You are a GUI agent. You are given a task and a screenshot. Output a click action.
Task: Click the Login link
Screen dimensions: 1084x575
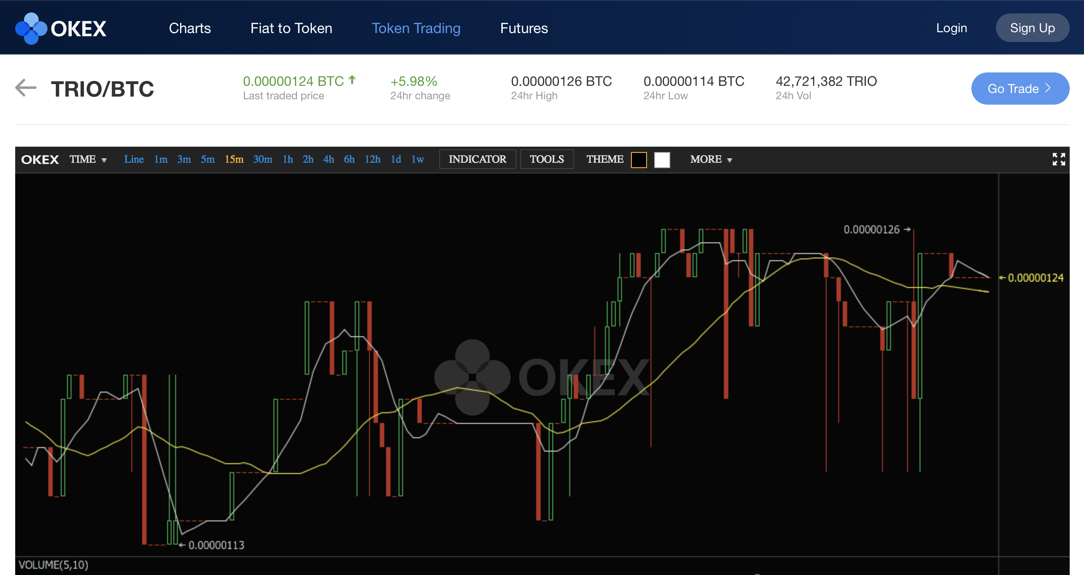tap(952, 28)
